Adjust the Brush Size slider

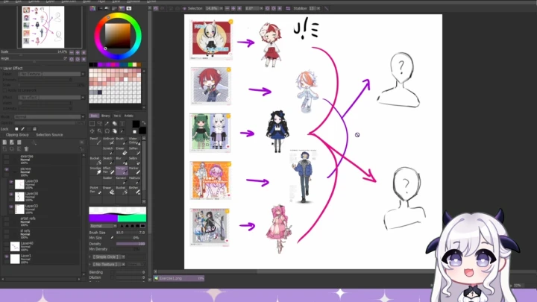click(131, 233)
